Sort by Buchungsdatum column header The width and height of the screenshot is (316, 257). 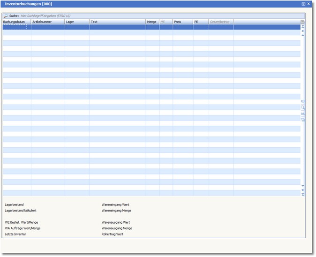pos(16,22)
